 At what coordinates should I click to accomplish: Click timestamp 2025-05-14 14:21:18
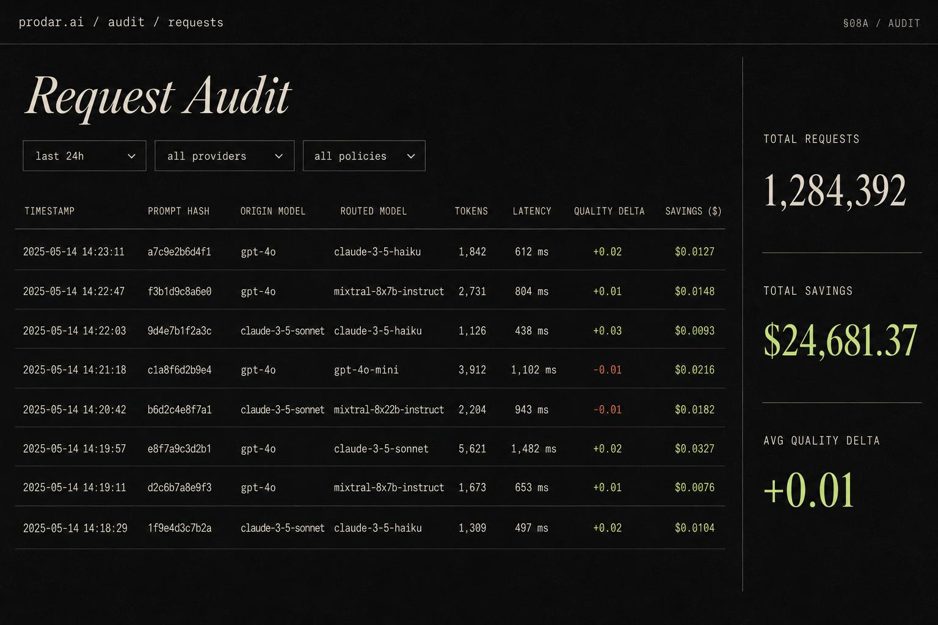(x=75, y=370)
